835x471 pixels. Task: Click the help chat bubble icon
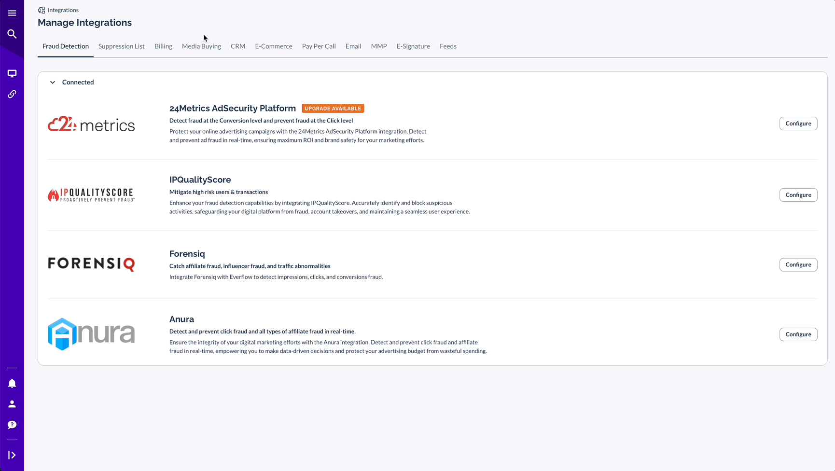click(x=12, y=425)
